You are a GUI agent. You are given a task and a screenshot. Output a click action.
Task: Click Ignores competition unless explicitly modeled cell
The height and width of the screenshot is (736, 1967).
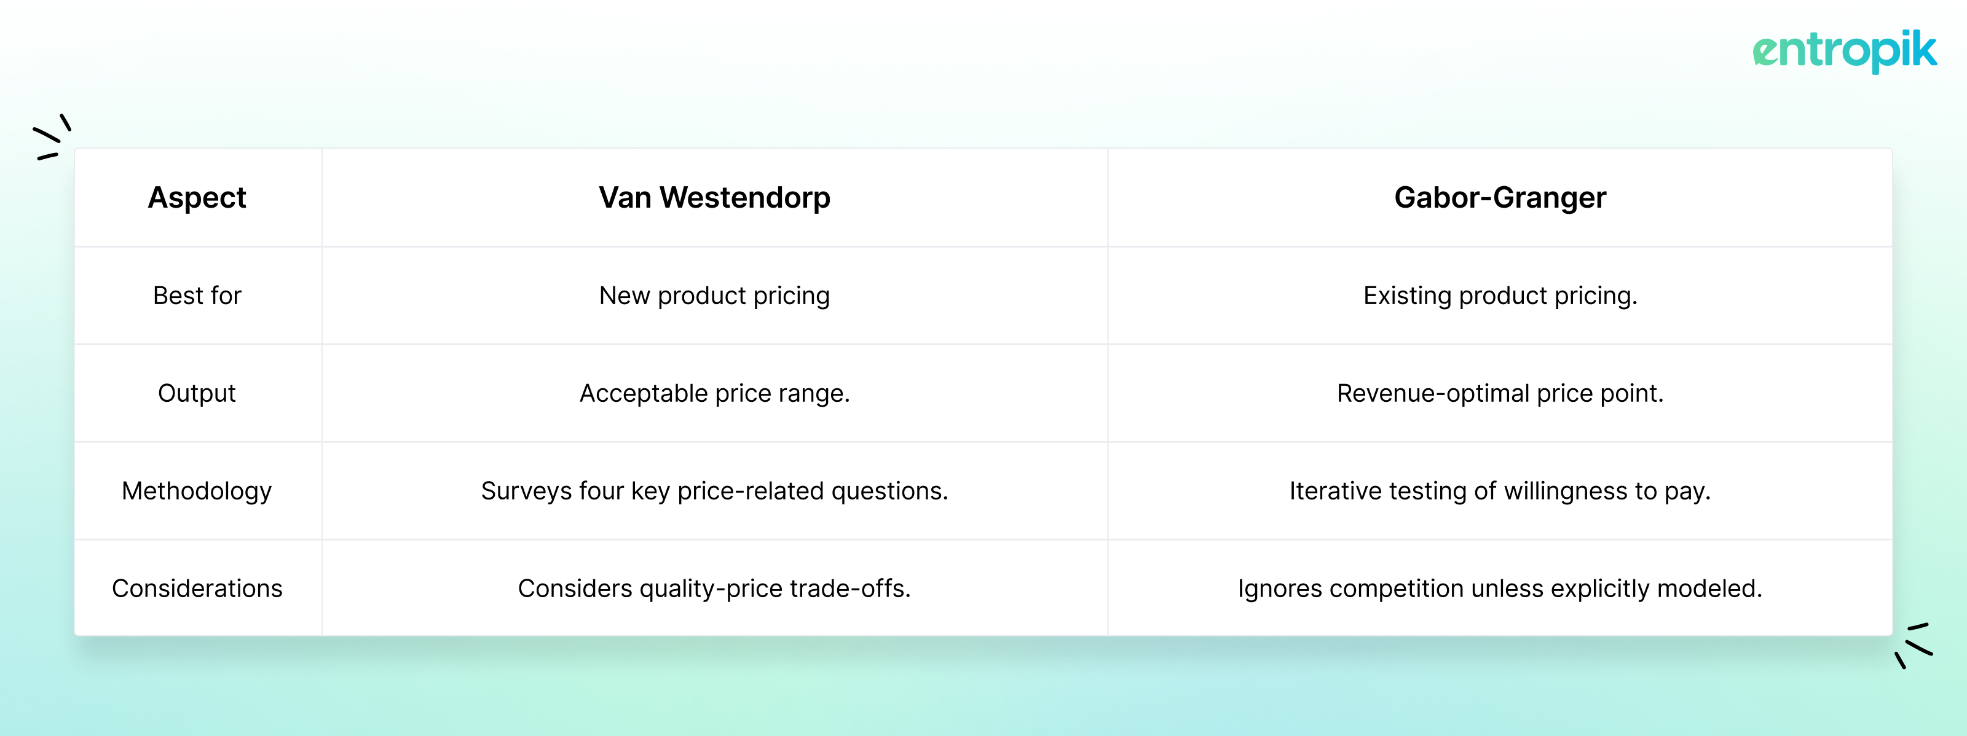[1500, 589]
